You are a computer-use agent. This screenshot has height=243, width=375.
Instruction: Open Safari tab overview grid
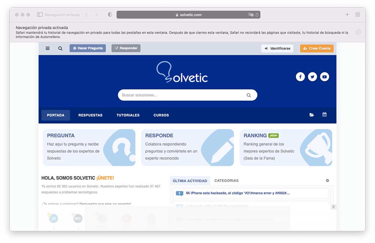coord(357,15)
